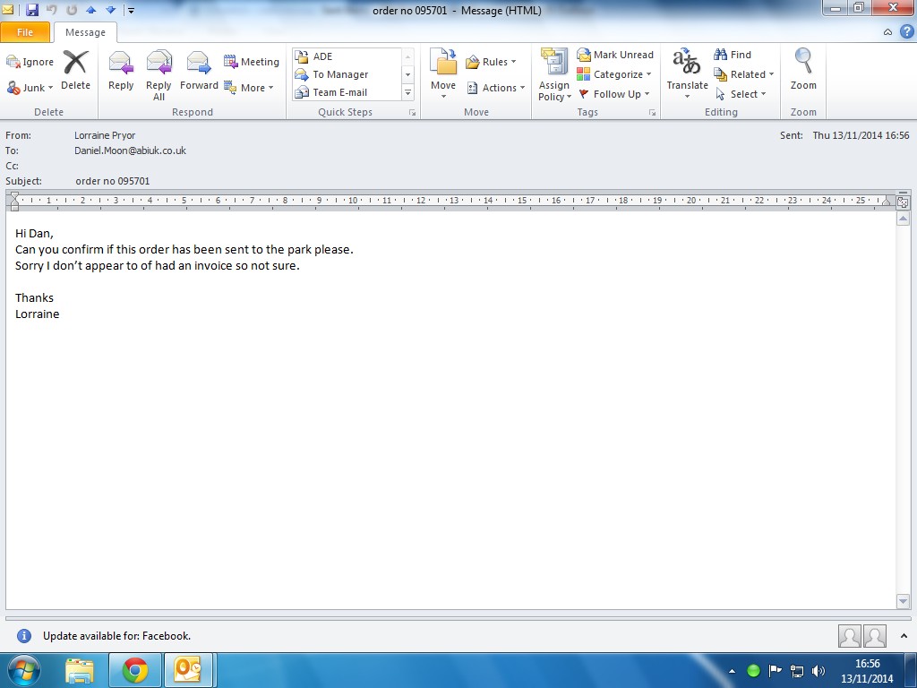Click the sender name Lorraine Pryor
917x688 pixels.
(x=105, y=135)
